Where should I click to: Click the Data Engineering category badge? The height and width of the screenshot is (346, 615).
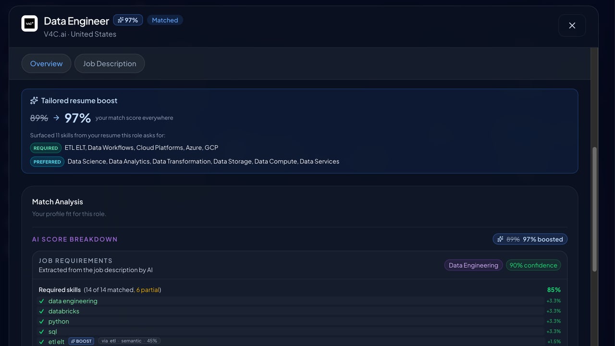[473, 265]
